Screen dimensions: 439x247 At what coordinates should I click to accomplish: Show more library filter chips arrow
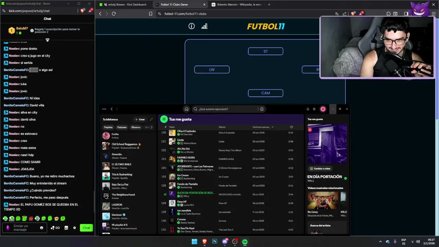[151, 127]
